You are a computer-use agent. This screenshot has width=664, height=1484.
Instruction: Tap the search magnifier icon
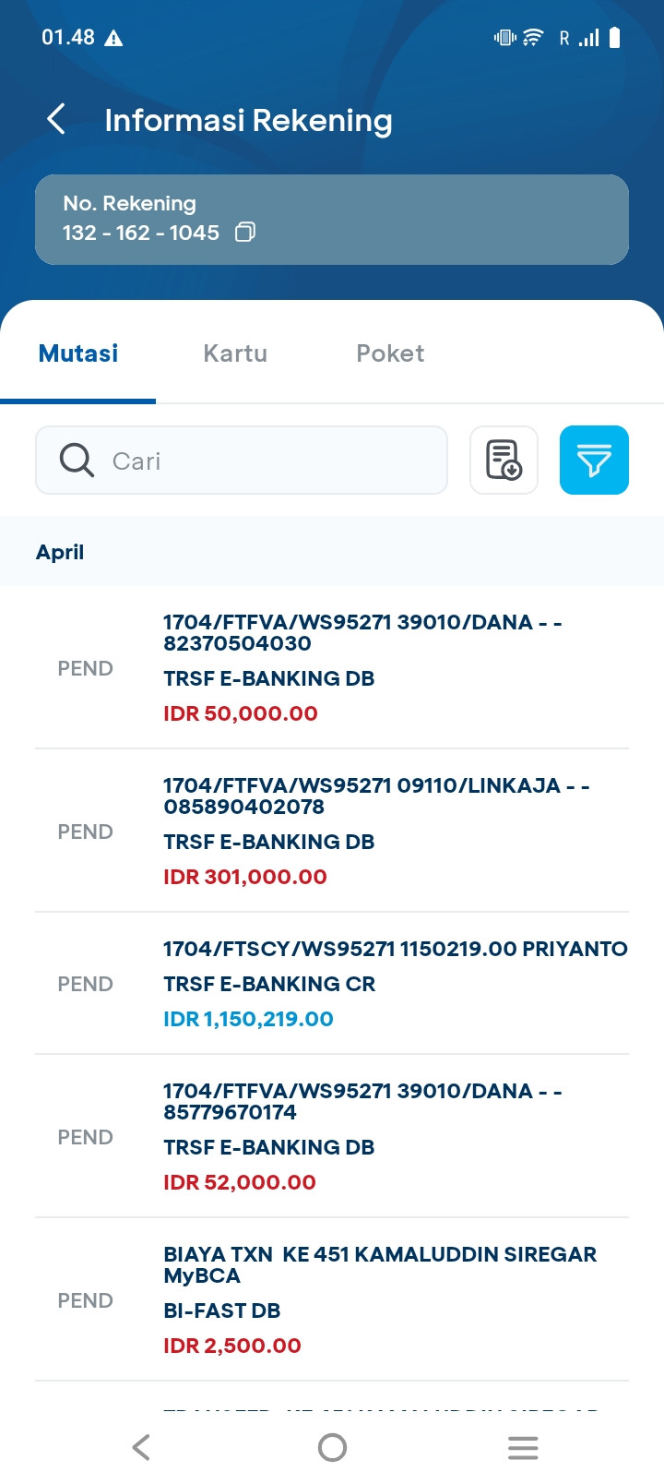pos(77,460)
